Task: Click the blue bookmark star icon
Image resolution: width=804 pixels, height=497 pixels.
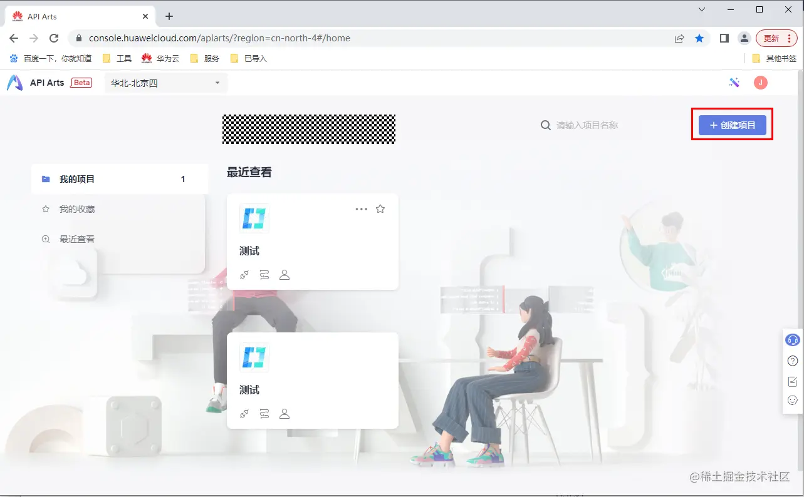Action: [x=699, y=38]
